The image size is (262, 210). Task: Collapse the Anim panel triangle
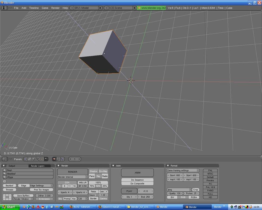click(x=113, y=166)
